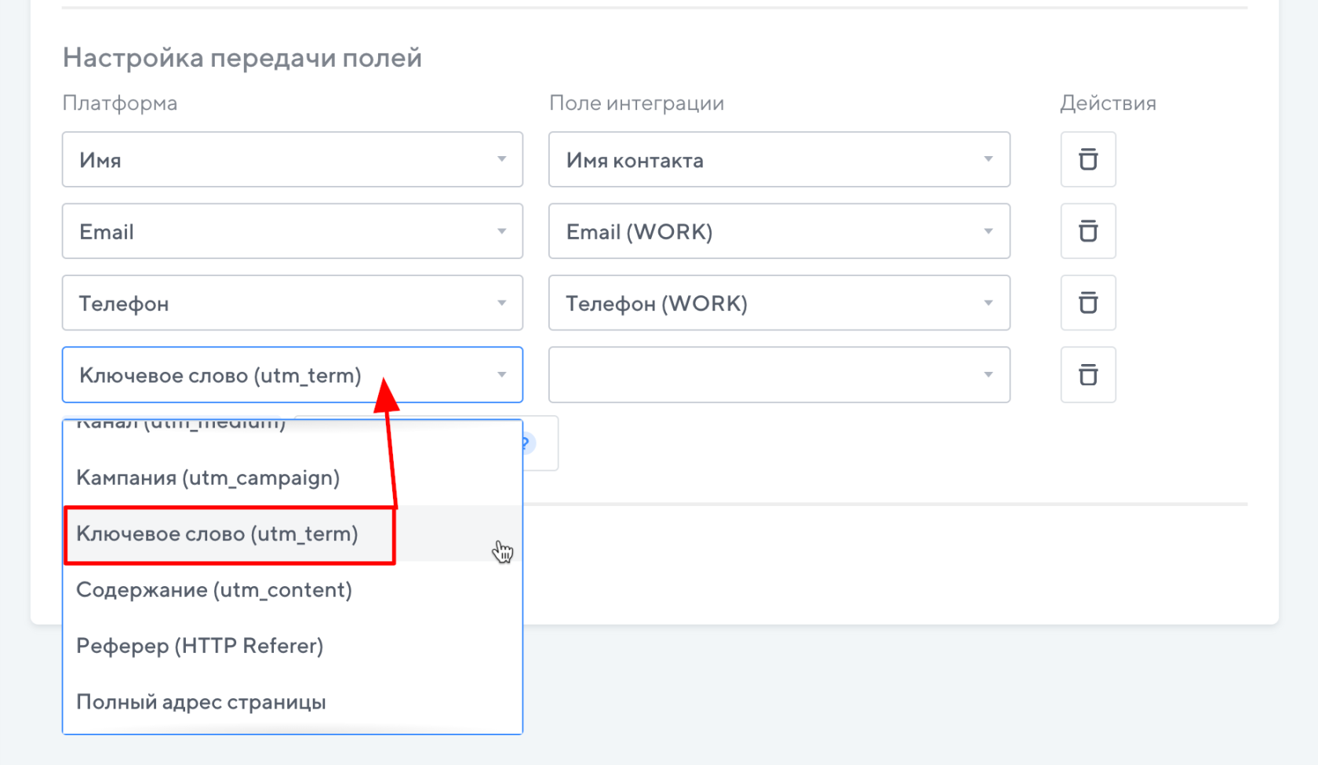Select the cut-off Канал (utm_medium) option
The height and width of the screenshot is (765, 1318).
pos(181,425)
